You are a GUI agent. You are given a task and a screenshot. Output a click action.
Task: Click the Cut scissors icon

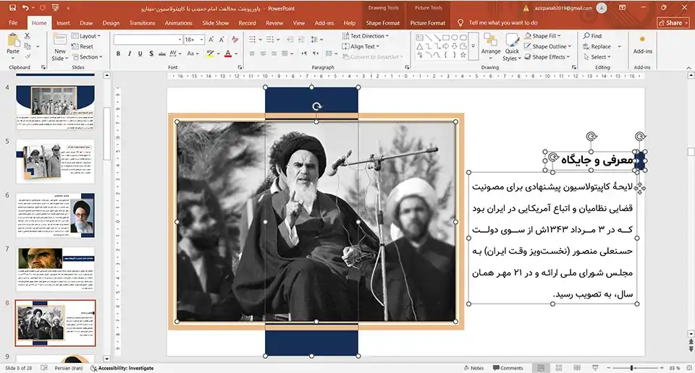(28, 36)
